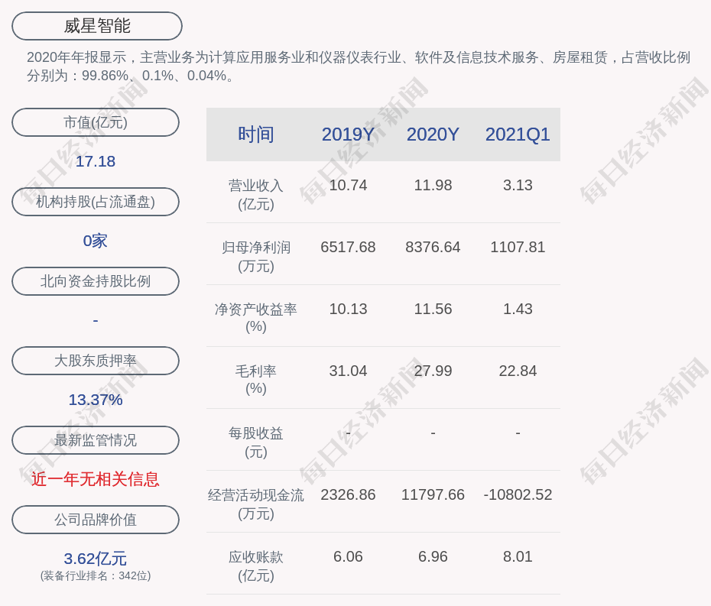Click the 毛利率 value 22.84
This screenshot has height=606, width=711.
tap(518, 371)
